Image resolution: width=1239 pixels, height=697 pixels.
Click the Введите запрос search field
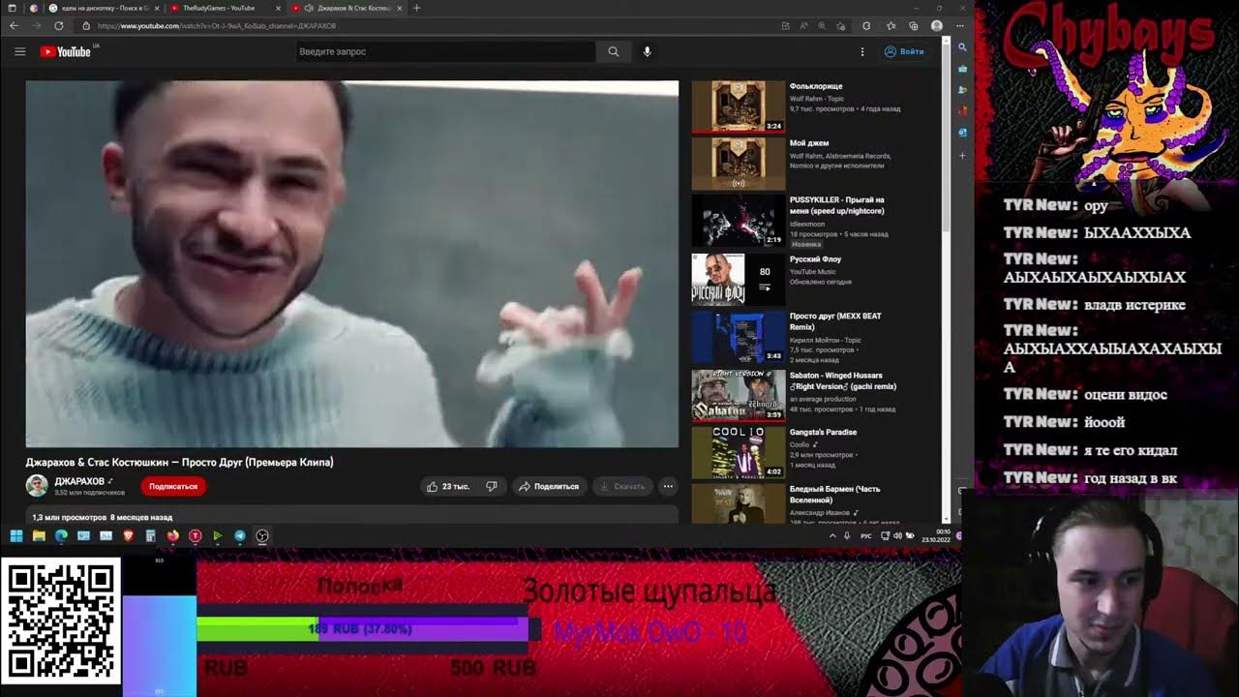(445, 51)
